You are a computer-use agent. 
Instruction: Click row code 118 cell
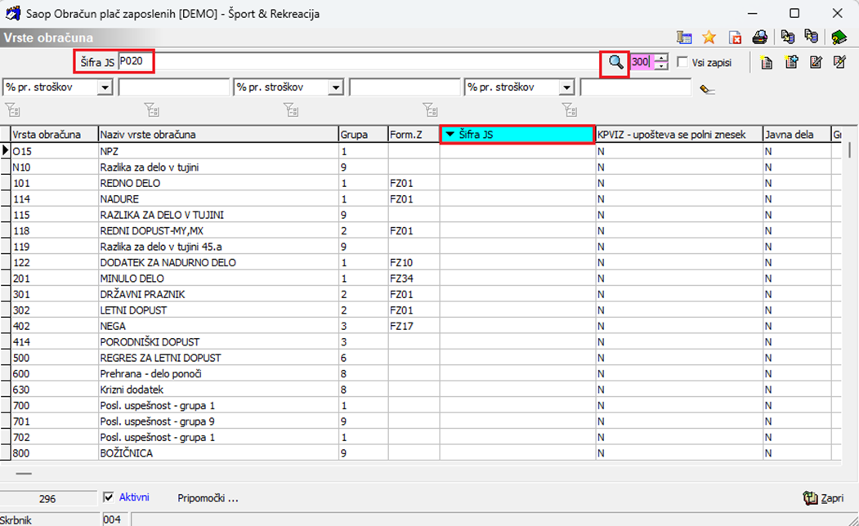54,230
